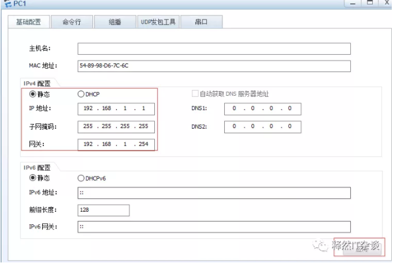The image size is (397, 263).
Task: Click the 子网掩码 field
Action: click(x=116, y=126)
